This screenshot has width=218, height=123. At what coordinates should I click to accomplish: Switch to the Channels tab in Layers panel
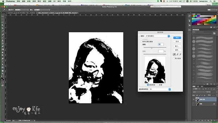click(198, 86)
